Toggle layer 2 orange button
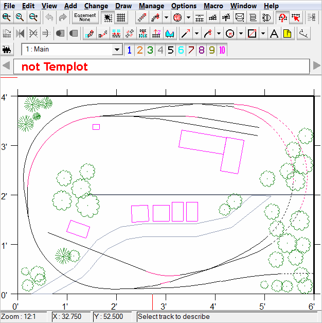322x323 pixels. (x=140, y=50)
